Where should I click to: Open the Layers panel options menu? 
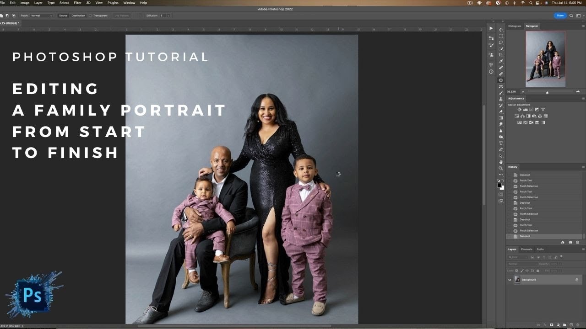(x=583, y=249)
